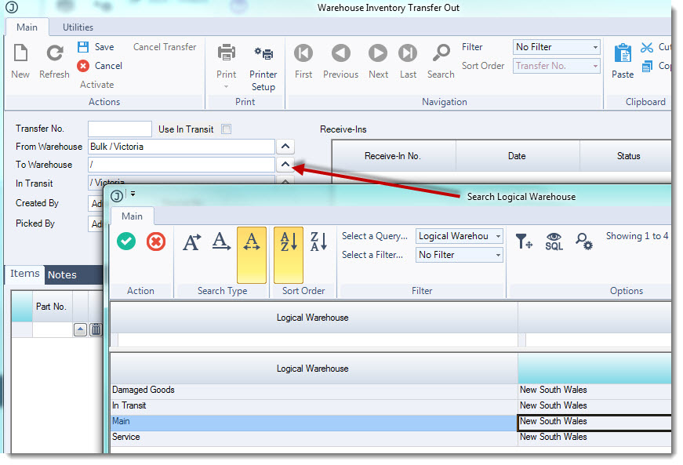
Task: Select the Service warehouse row
Action: click(314, 437)
